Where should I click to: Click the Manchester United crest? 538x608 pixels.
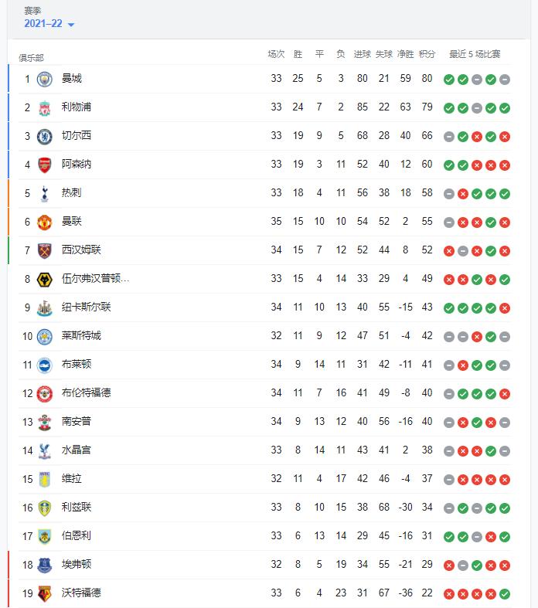(x=45, y=222)
